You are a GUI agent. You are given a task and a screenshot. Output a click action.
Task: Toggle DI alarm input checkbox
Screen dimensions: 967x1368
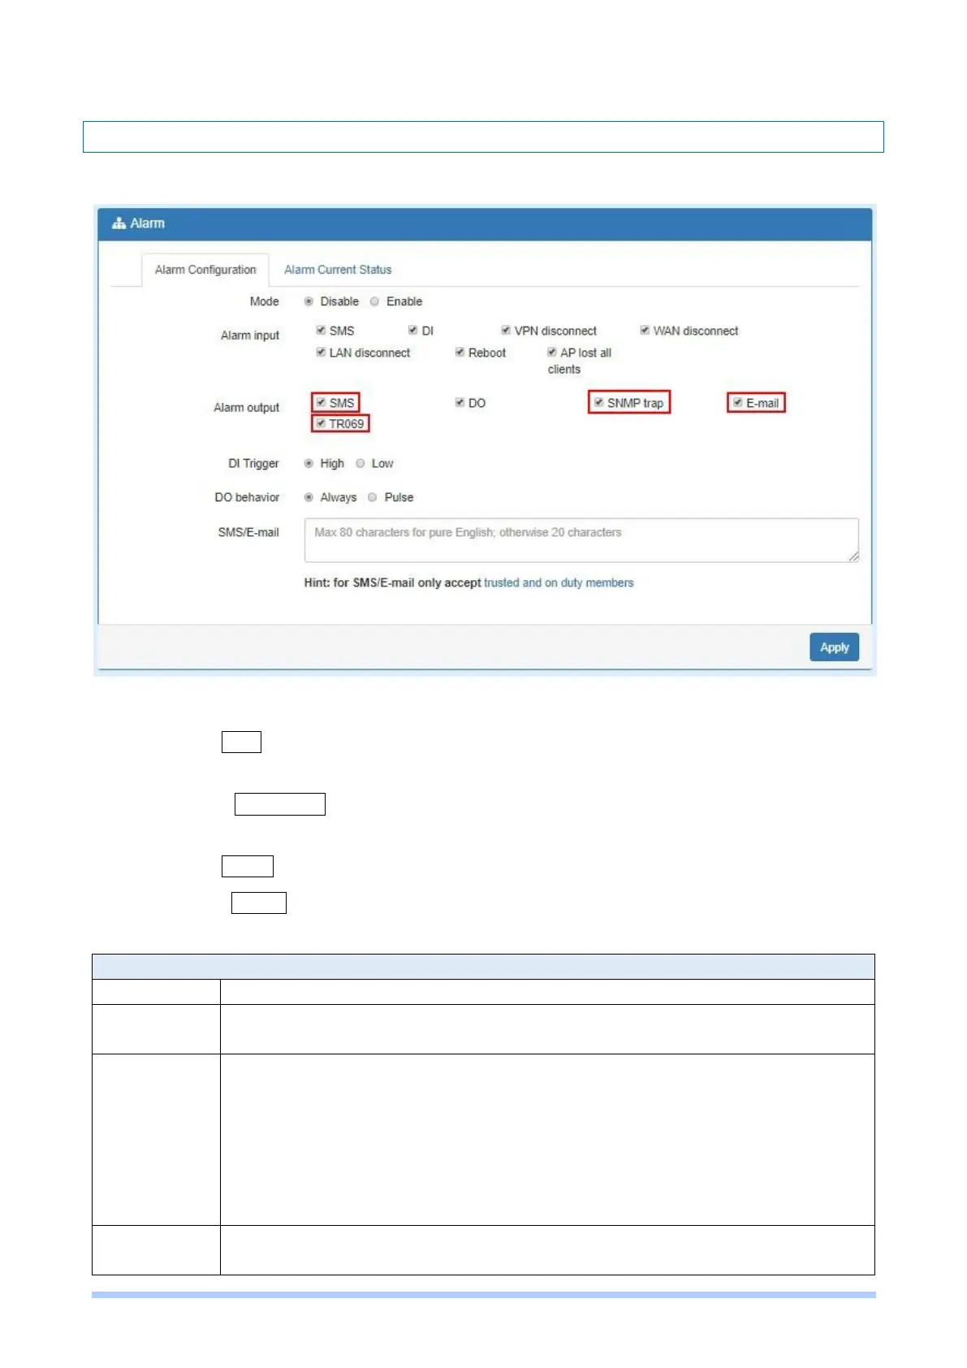(412, 330)
